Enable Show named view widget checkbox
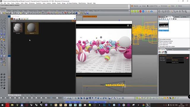This screenshot has height=107, width=190. click(x=159, y=43)
